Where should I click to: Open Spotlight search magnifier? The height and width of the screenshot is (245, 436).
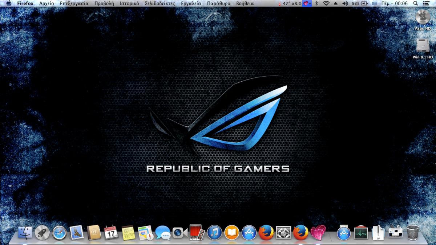point(416,3)
